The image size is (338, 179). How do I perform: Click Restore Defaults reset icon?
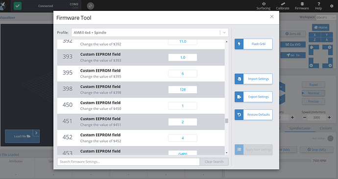tap(239, 115)
